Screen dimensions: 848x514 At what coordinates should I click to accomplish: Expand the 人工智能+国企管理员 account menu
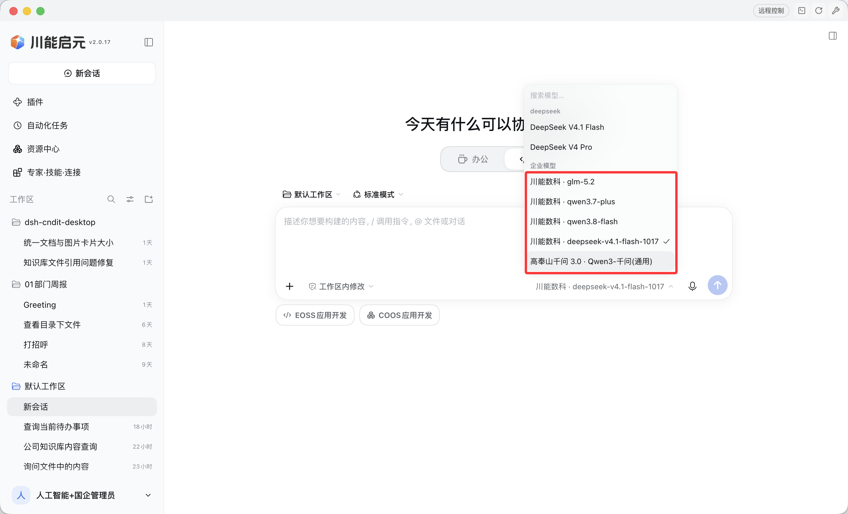pyautogui.click(x=82, y=495)
